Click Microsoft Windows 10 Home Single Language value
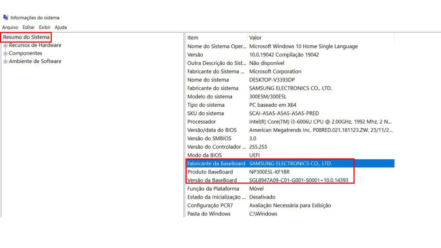 pos(304,46)
